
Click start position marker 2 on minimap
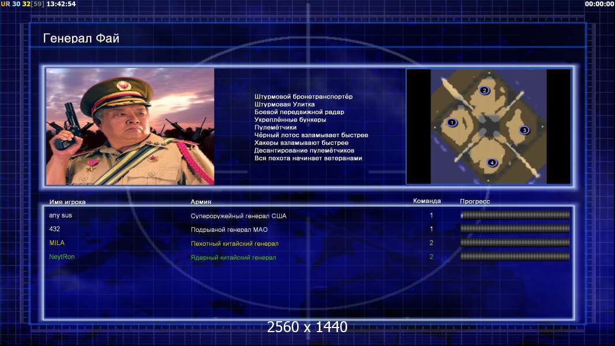(485, 91)
